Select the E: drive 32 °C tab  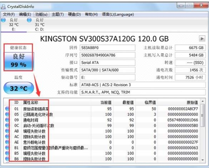pos(13,25)
